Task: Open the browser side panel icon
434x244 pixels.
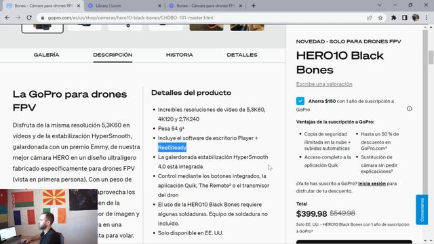Action: point(405,18)
